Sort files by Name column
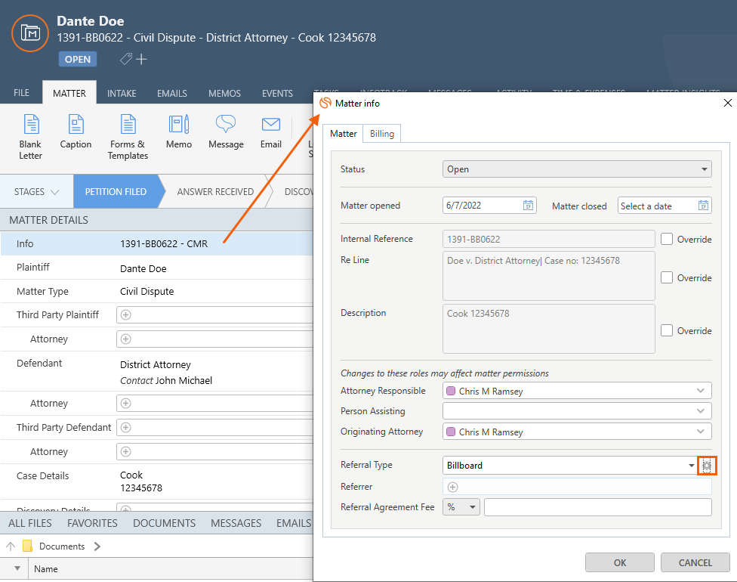 point(46,569)
